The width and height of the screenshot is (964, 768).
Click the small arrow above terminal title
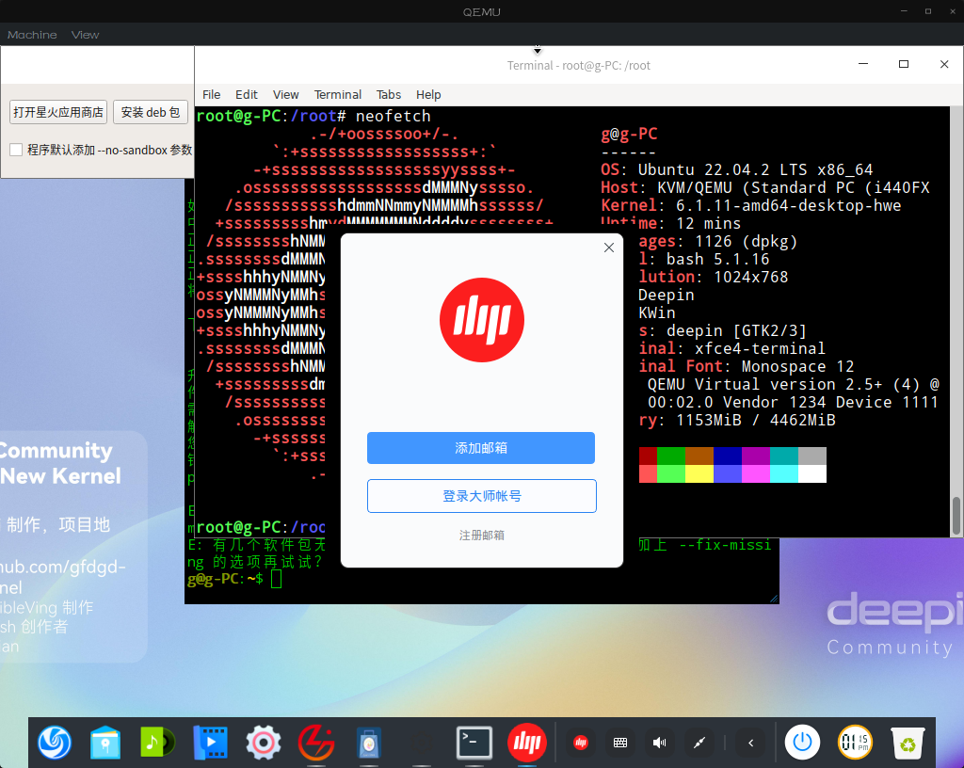(538, 50)
